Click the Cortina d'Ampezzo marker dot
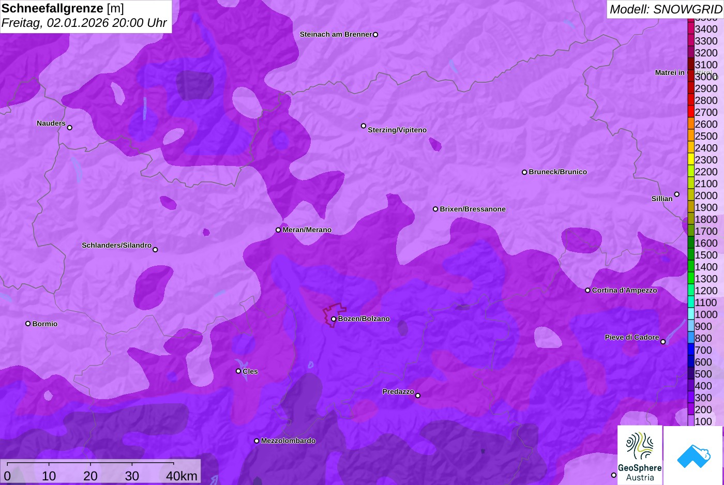 587,291
